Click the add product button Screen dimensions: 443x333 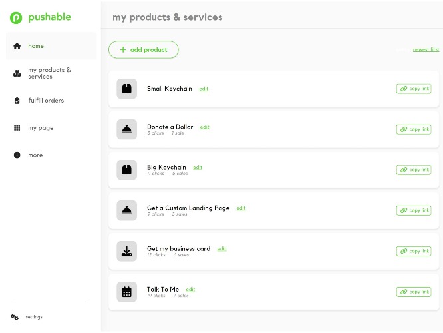pyautogui.click(x=144, y=50)
